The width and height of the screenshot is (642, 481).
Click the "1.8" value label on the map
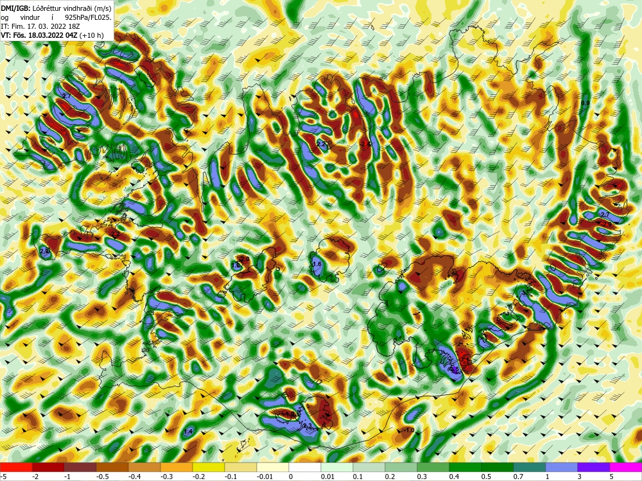pos(236,266)
